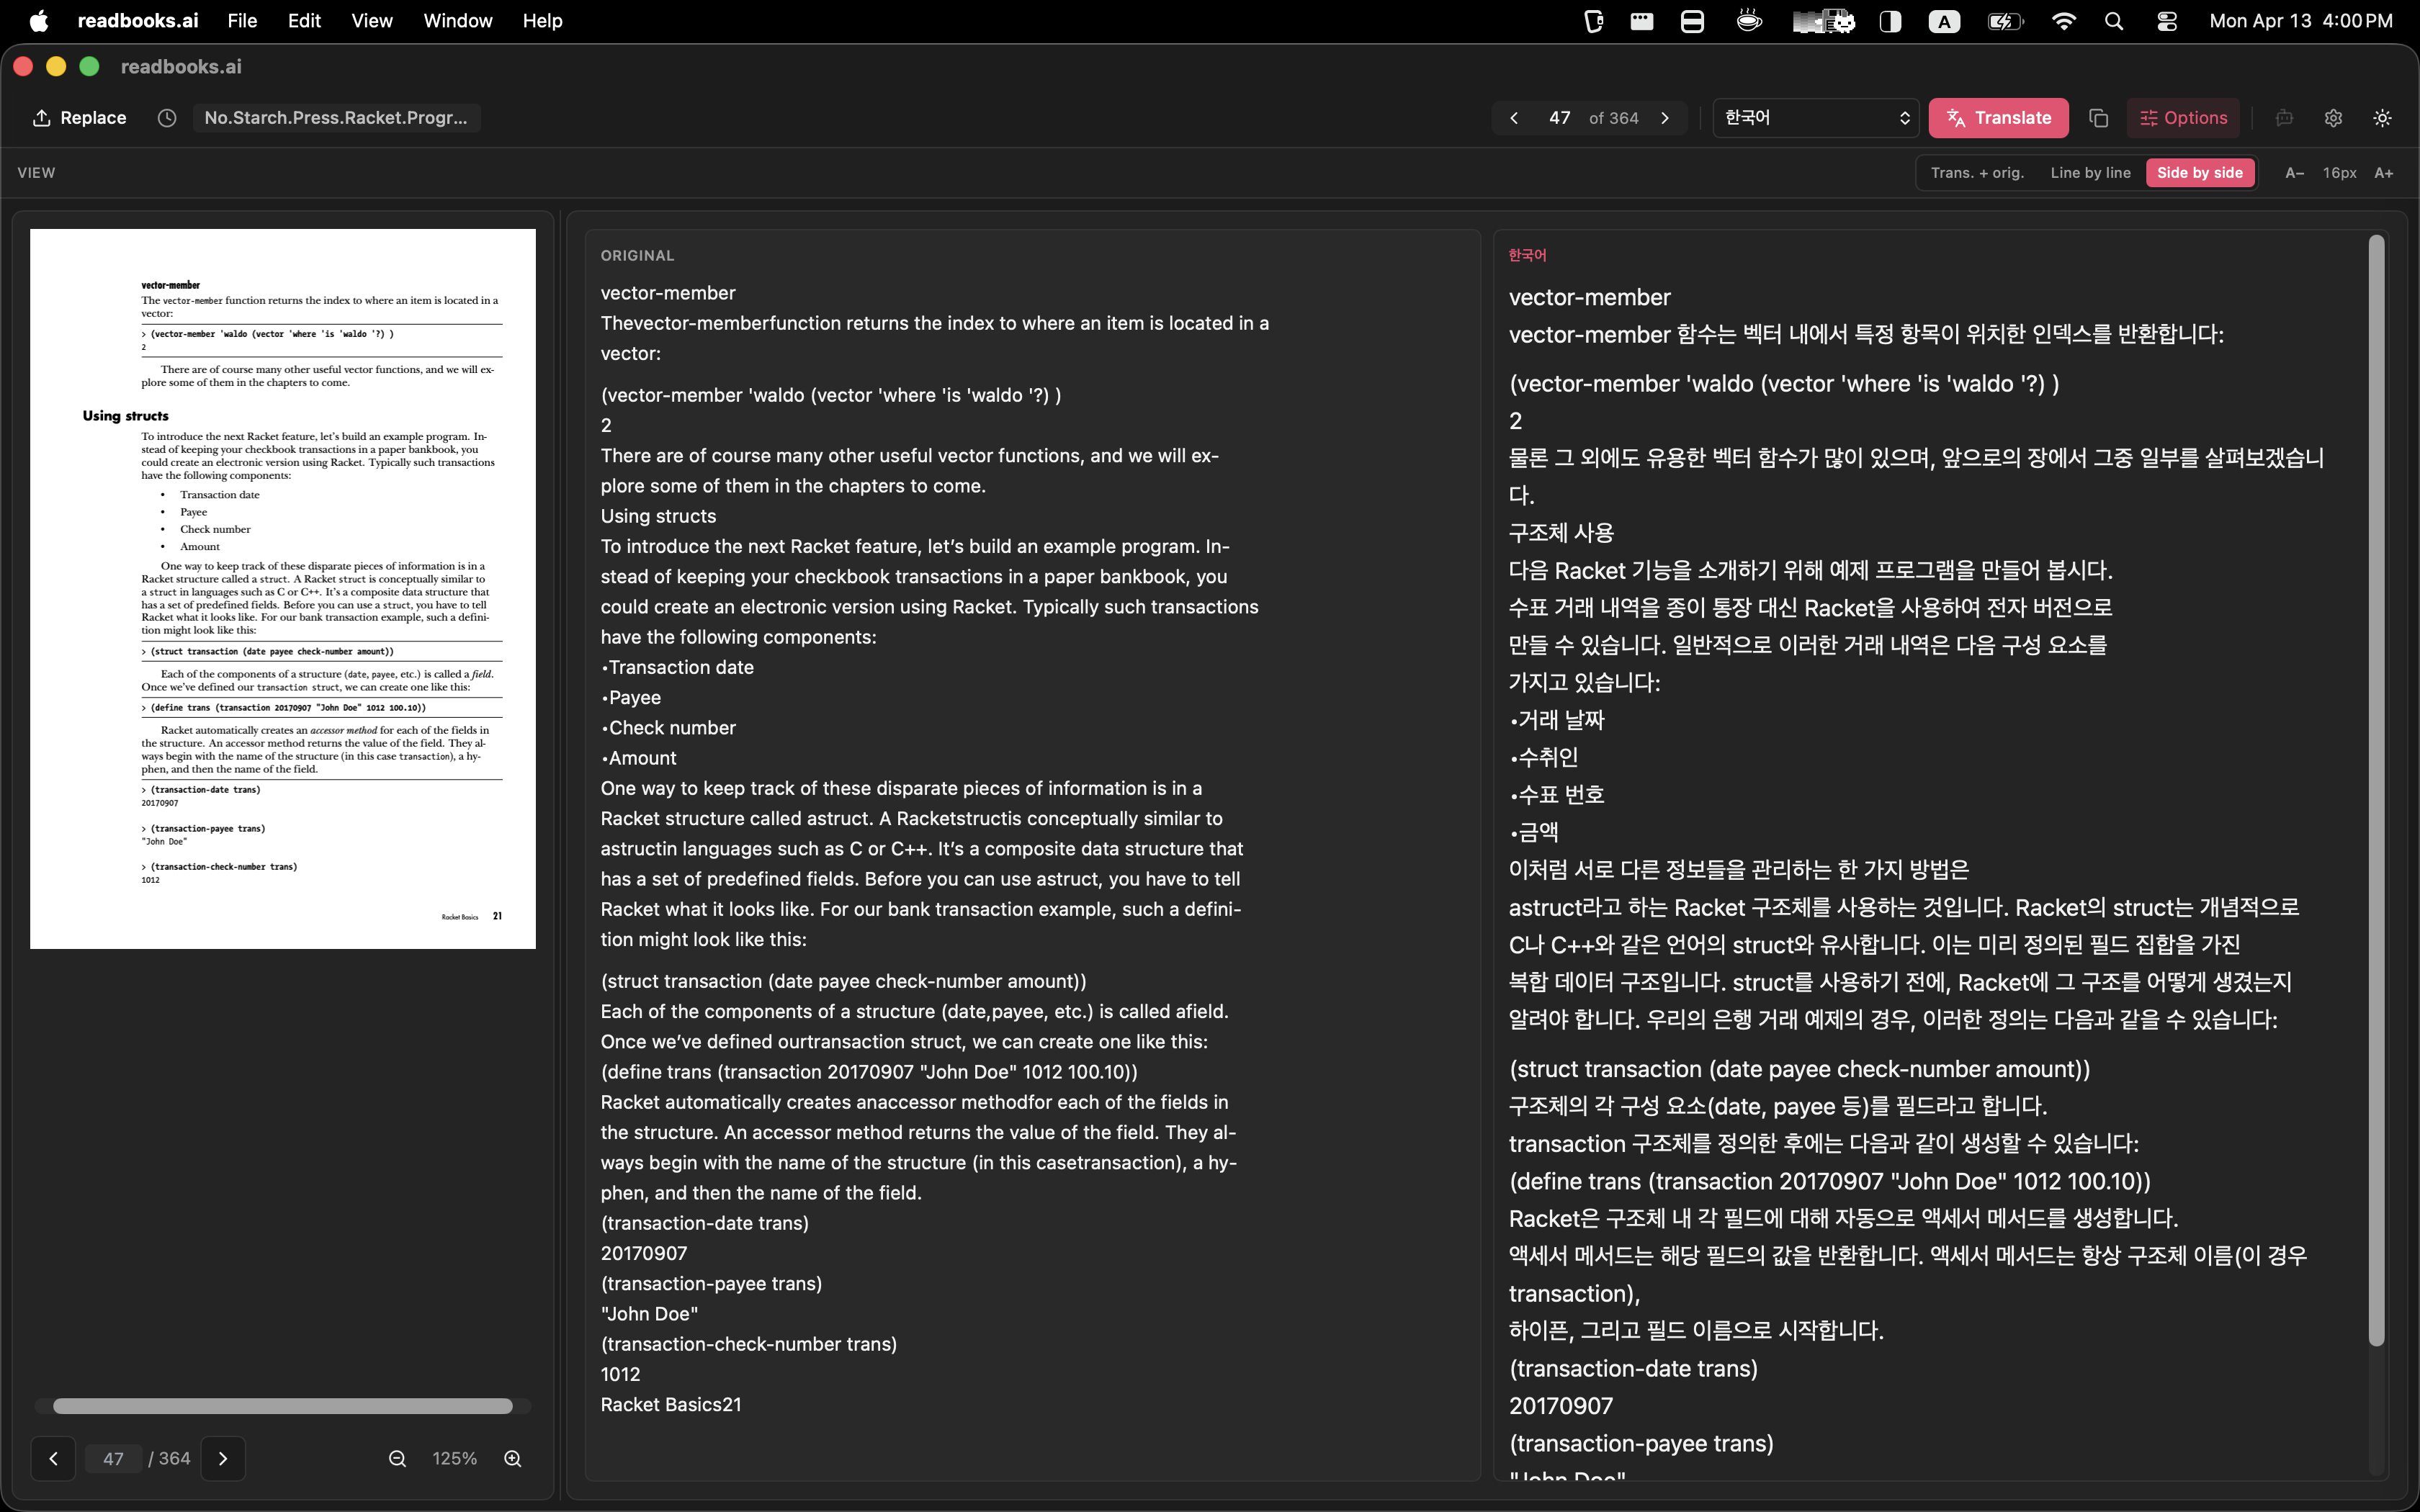Click the page number input showing 47
Screen dimensions: 2420x1512
1562,117
